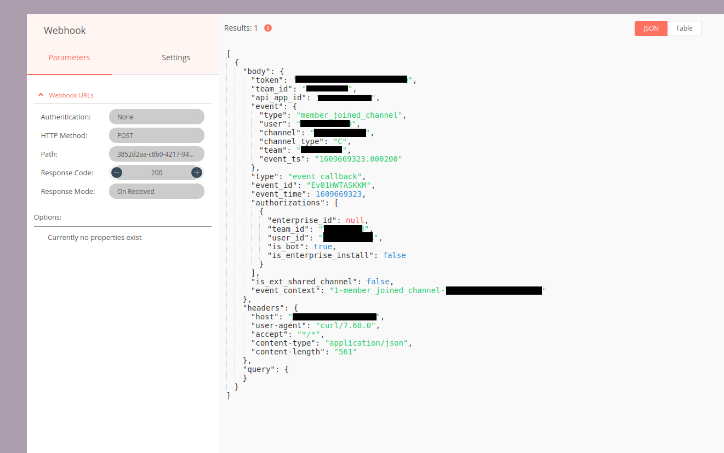This screenshot has height=453, width=724.
Task: Collapse the Webhook URLs section chevron
Action: coord(41,95)
